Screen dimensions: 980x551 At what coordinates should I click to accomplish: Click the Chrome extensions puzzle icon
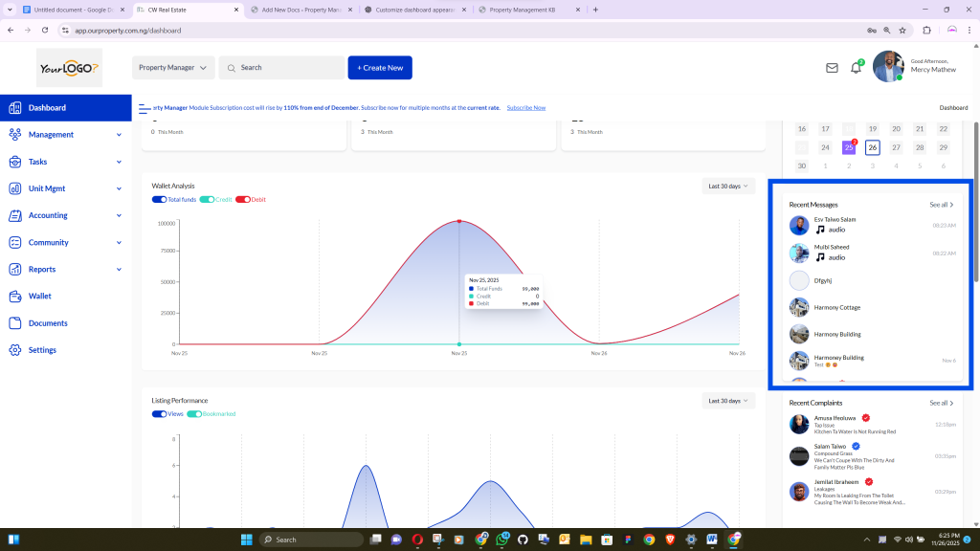point(926,30)
